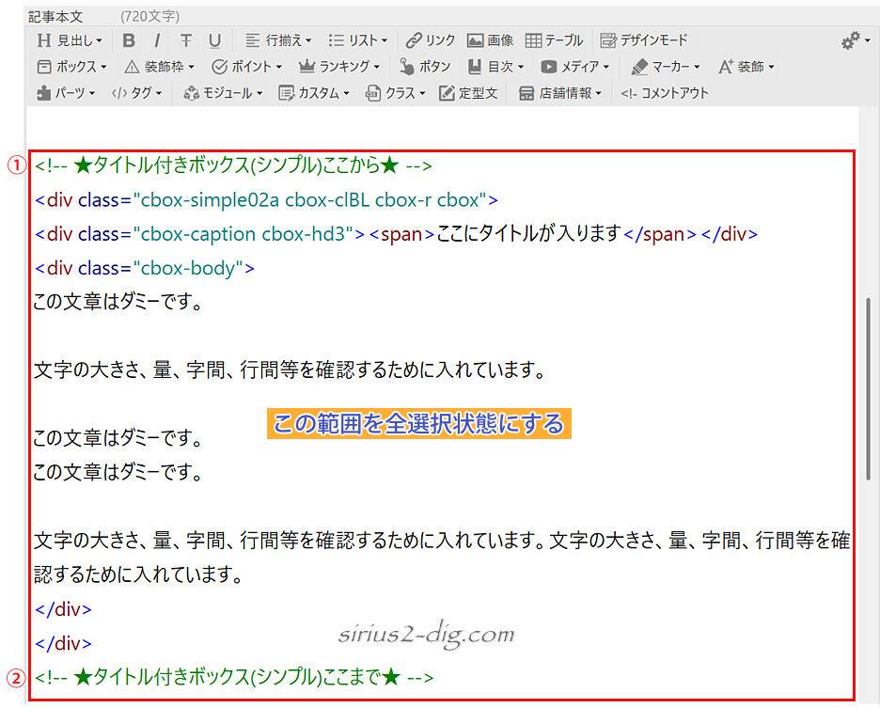The width and height of the screenshot is (880, 708).
Task: Click the editor vertical scrollbar thumb
Action: pos(868,389)
